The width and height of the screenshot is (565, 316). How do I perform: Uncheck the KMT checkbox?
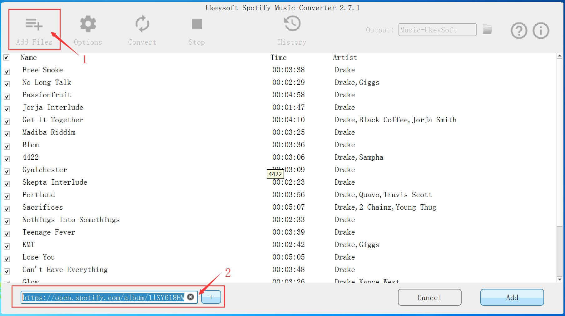coord(7,246)
